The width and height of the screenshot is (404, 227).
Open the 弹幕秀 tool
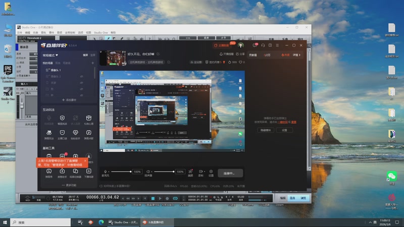48,173
